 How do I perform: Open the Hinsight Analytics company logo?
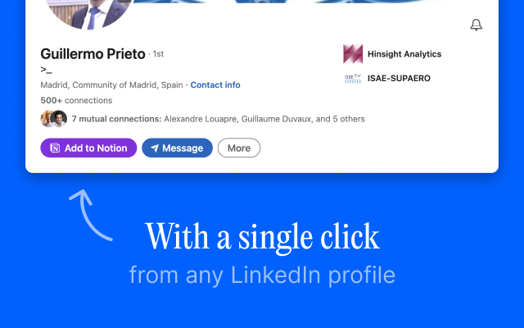coord(353,54)
